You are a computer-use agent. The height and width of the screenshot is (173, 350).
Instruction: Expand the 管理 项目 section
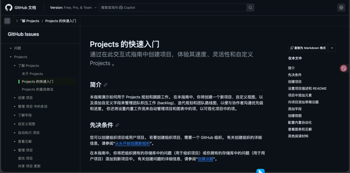pyautogui.click(x=15, y=150)
